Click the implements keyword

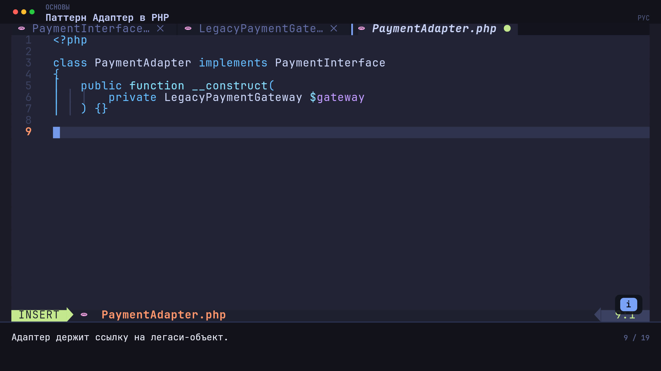(233, 63)
